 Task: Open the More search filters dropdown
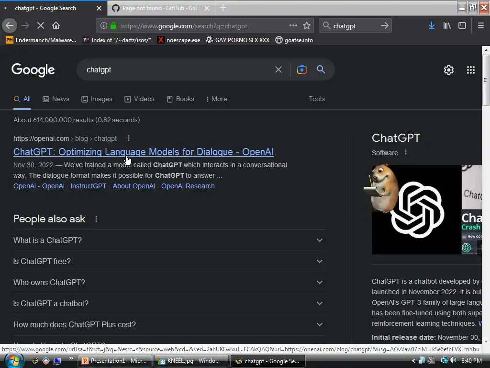pos(217,99)
